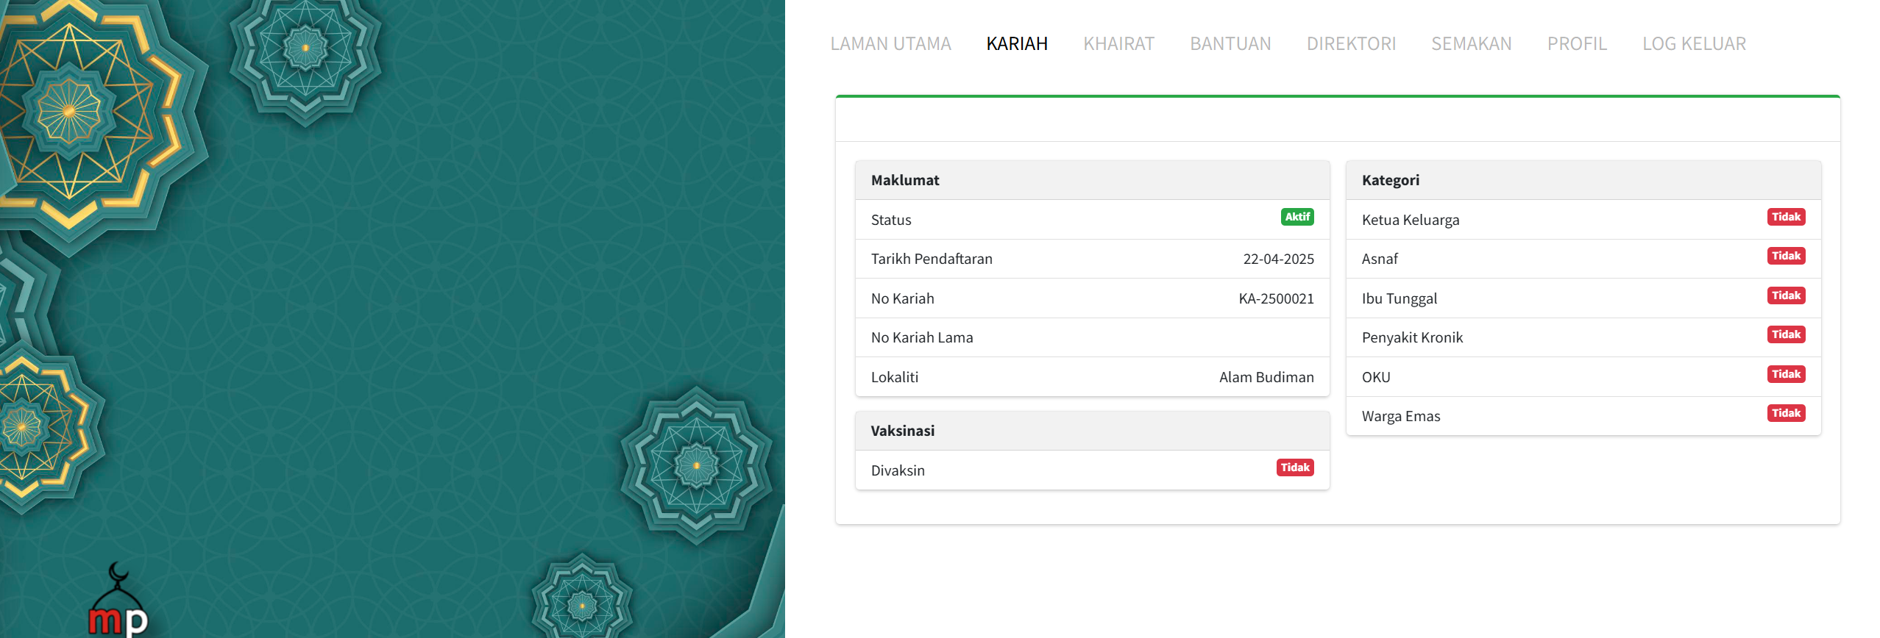Image resolution: width=1880 pixels, height=638 pixels.
Task: Navigate to DIREKTORI
Action: click(1351, 44)
